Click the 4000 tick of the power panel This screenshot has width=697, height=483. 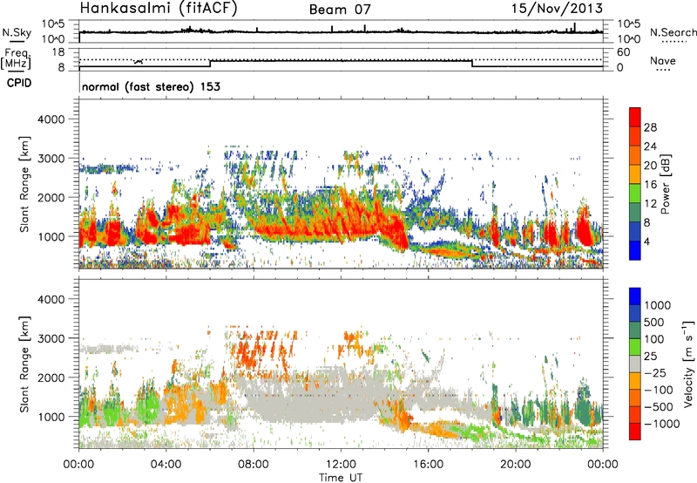click(51, 119)
